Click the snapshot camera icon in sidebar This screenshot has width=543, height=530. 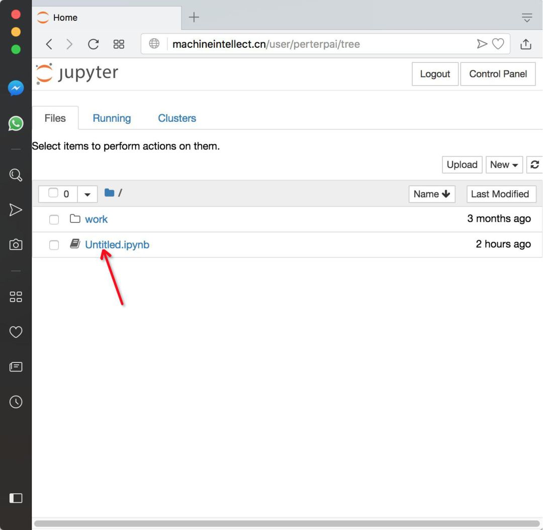pyautogui.click(x=16, y=245)
